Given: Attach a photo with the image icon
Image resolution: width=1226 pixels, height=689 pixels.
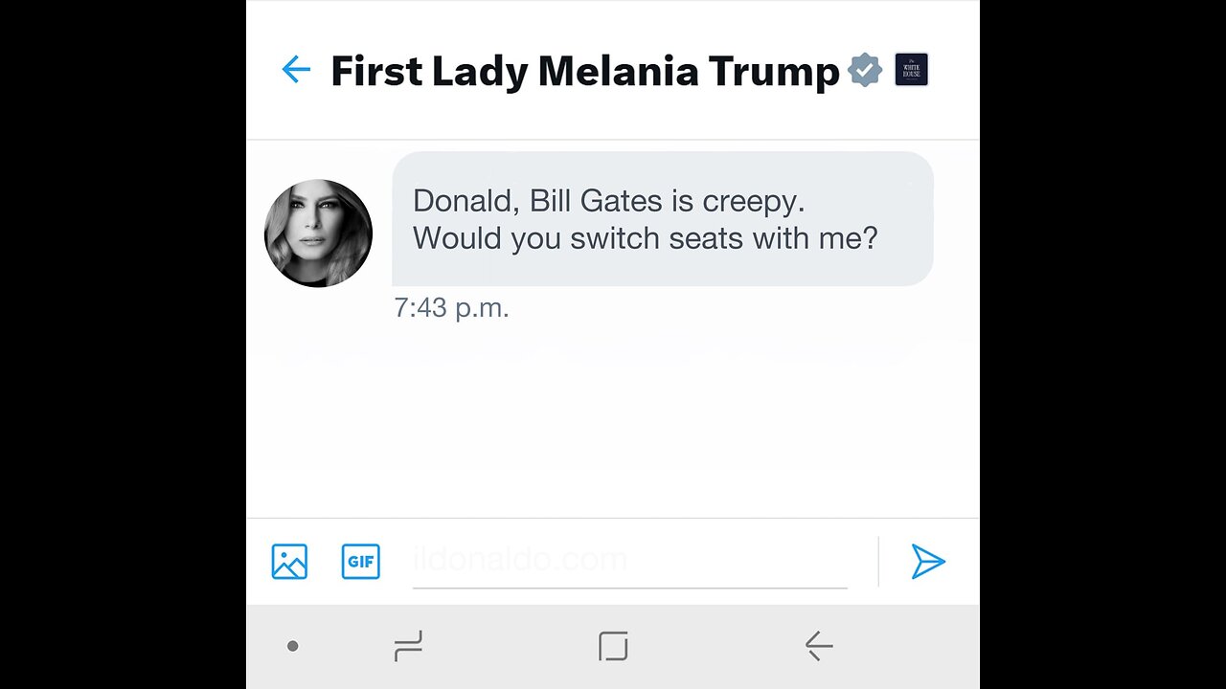Looking at the screenshot, I should click(289, 562).
